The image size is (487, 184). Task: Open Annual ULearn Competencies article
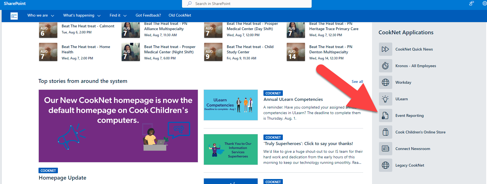point(293,99)
